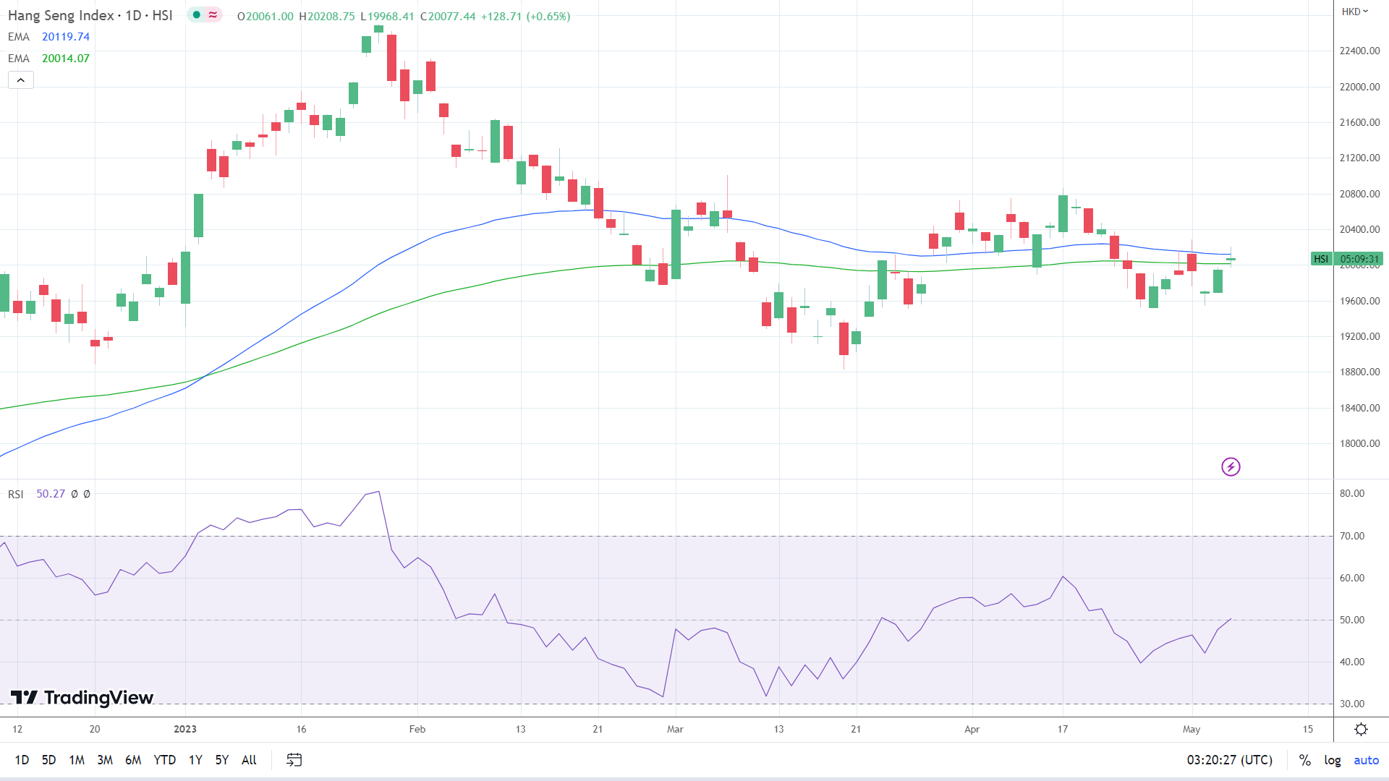Click the 20800.00 price axis label
The width and height of the screenshot is (1389, 781).
[x=1360, y=194]
